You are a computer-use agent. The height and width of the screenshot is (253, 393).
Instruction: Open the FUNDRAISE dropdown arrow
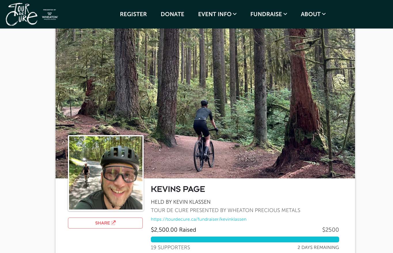[x=285, y=14]
